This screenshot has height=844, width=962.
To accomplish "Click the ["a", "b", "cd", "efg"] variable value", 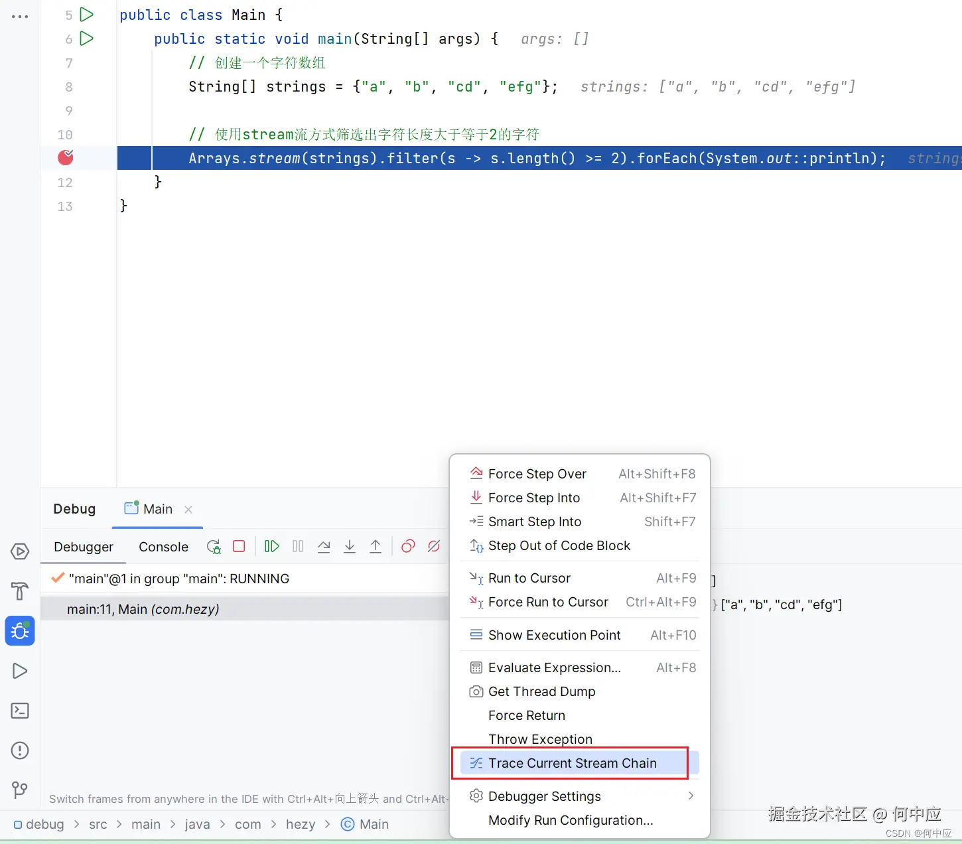I will [782, 604].
